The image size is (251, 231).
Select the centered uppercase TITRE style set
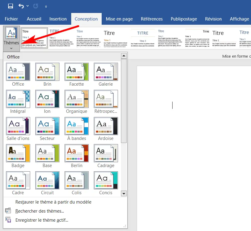(x=143, y=38)
